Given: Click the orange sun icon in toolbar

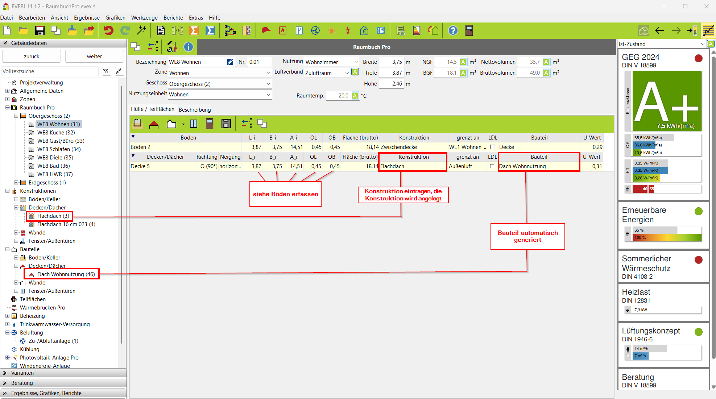Looking at the screenshot, I should 331,31.
